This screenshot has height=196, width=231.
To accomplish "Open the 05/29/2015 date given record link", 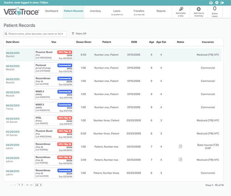I will point(13,131).
